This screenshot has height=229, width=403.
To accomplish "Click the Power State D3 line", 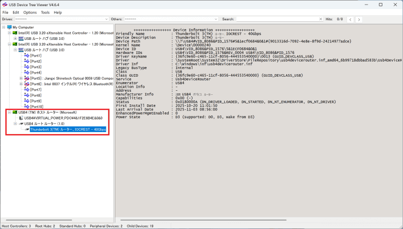I will 185,117.
